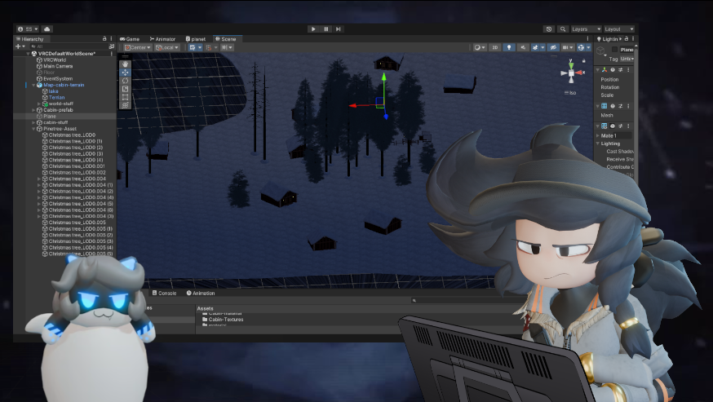713x402 pixels.
Task: Click the red X axis cone of gizmo
Action: click(x=579, y=73)
